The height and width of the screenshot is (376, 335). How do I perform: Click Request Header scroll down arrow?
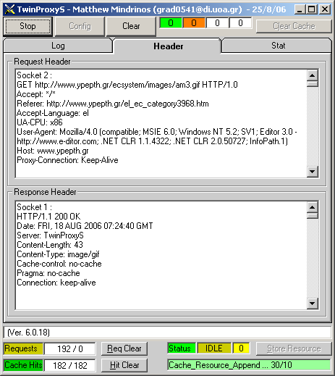coord(313,172)
